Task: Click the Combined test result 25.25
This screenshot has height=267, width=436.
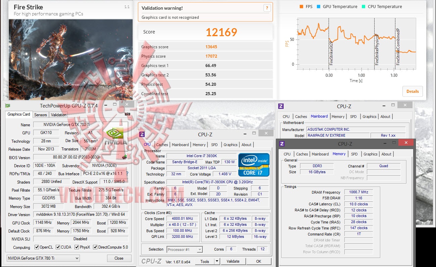Action: 211,94
